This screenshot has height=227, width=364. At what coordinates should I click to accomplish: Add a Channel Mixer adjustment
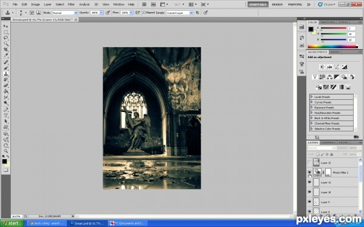tap(352, 77)
